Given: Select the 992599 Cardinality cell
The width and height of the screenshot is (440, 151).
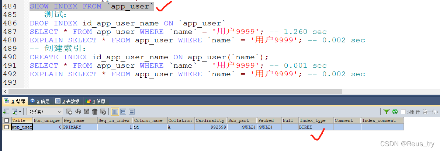Looking at the screenshot, I should point(211,127).
